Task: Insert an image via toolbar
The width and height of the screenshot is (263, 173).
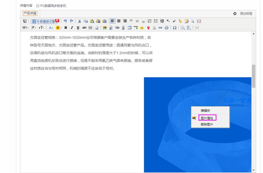Action: [105, 28]
